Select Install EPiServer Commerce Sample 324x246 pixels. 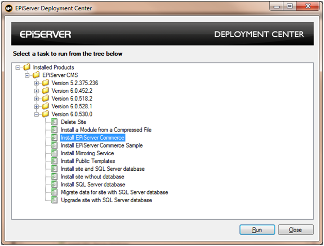pyautogui.click(x=102, y=145)
